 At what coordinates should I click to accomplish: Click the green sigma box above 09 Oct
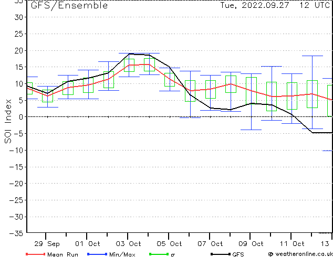(251, 91)
